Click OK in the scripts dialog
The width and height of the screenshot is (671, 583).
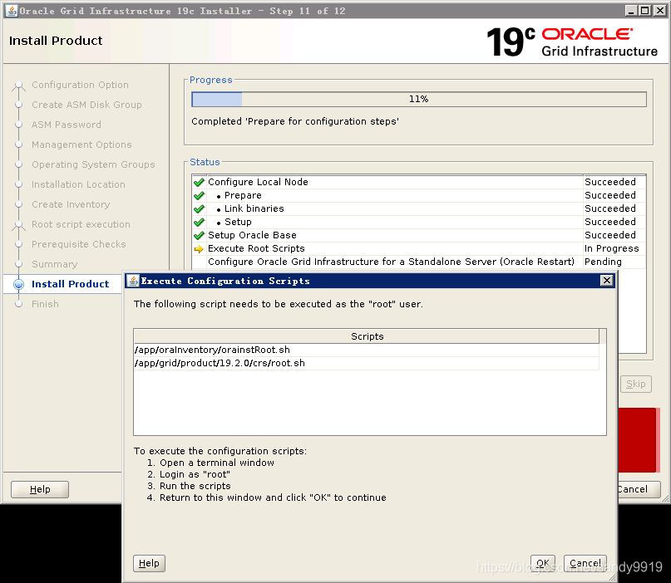click(543, 563)
